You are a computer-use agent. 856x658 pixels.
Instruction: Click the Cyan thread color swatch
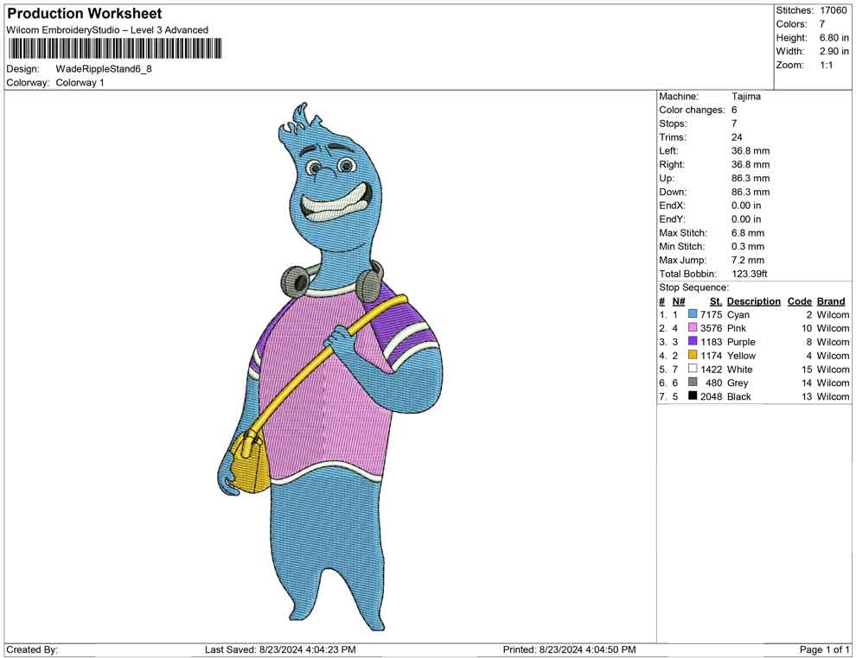click(x=693, y=314)
